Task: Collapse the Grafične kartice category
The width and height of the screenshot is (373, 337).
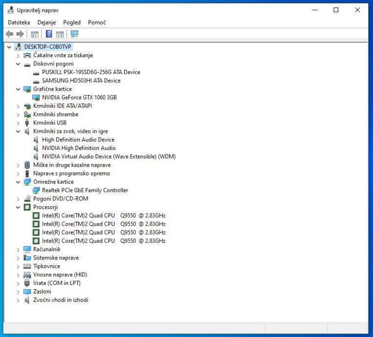Action: click(x=18, y=89)
